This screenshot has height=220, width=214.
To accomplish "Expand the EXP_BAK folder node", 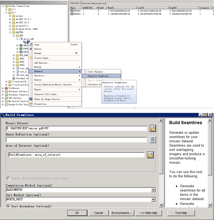I will [x=14, y=55].
